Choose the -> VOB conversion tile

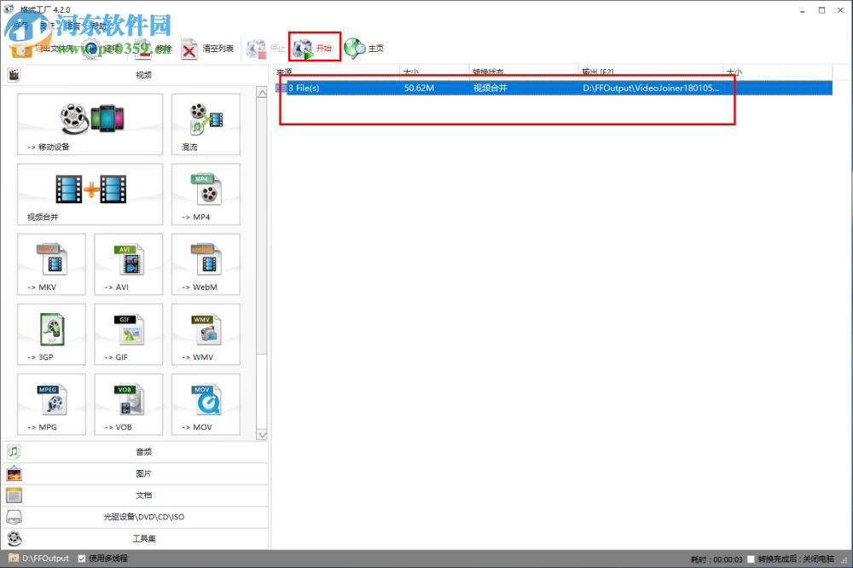(x=129, y=404)
